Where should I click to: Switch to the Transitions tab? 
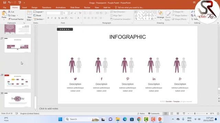click(47, 8)
